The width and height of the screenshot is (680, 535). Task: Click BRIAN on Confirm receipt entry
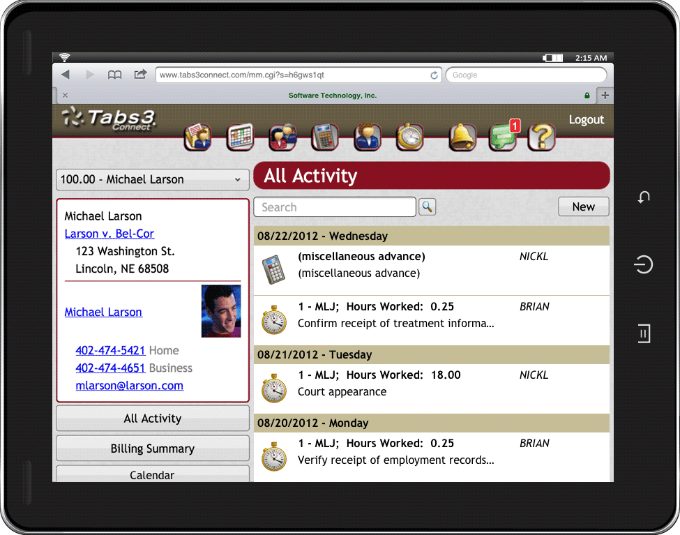(x=534, y=307)
